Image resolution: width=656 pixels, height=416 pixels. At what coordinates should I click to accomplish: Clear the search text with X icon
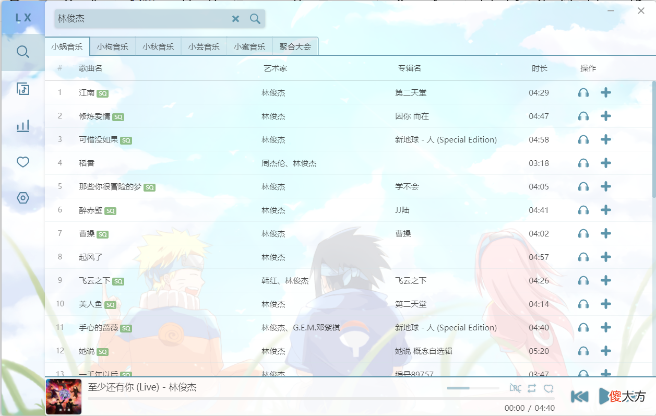(235, 19)
